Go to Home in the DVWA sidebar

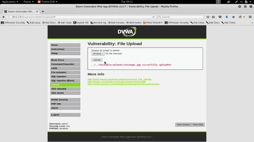tap(65, 45)
